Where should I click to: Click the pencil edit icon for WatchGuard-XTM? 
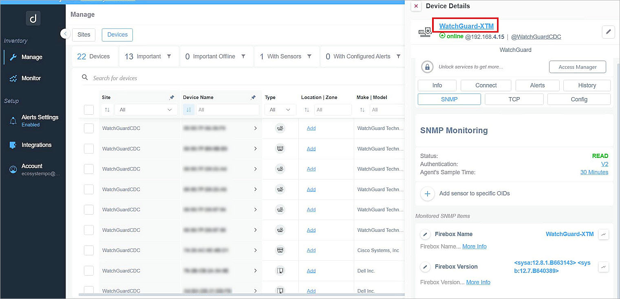pos(608,32)
